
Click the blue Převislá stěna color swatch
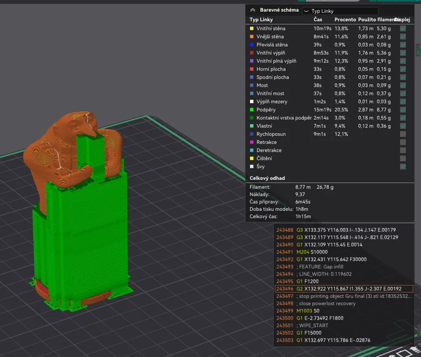[x=252, y=45]
